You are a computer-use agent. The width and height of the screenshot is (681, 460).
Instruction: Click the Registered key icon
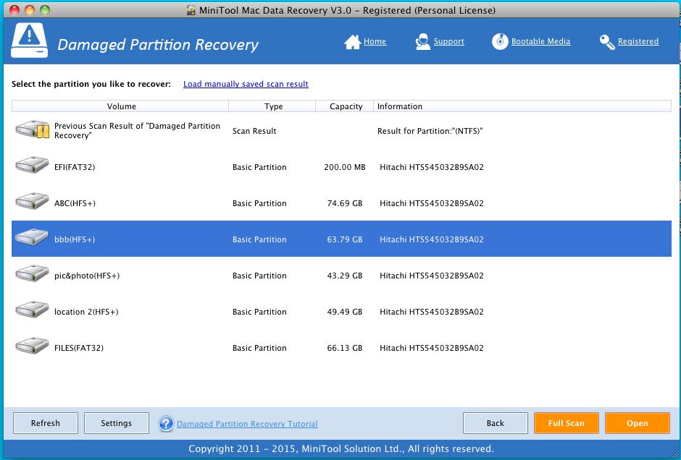point(606,42)
